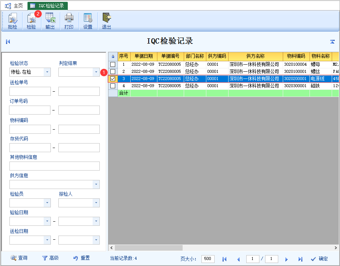
Task: Open the 送检日期 start date dropdown
Action: coord(47,240)
